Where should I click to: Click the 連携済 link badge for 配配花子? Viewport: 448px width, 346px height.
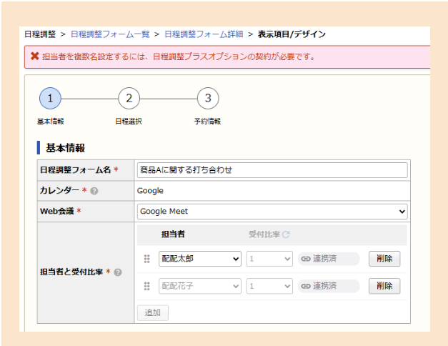(x=328, y=286)
